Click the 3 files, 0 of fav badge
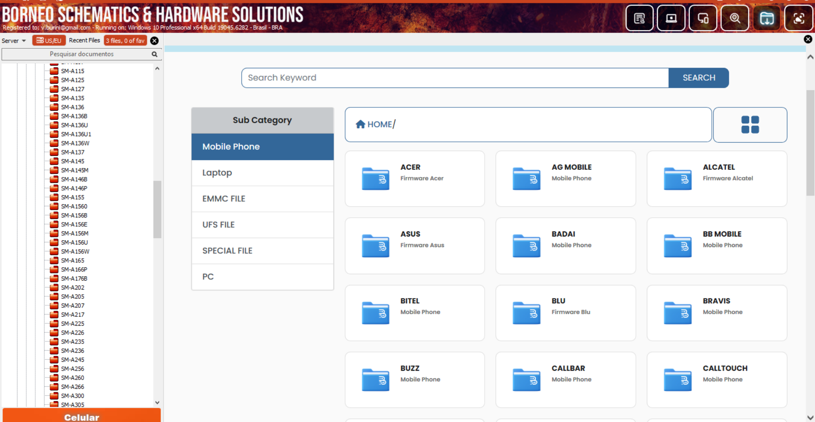The width and height of the screenshot is (815, 422). (125, 40)
